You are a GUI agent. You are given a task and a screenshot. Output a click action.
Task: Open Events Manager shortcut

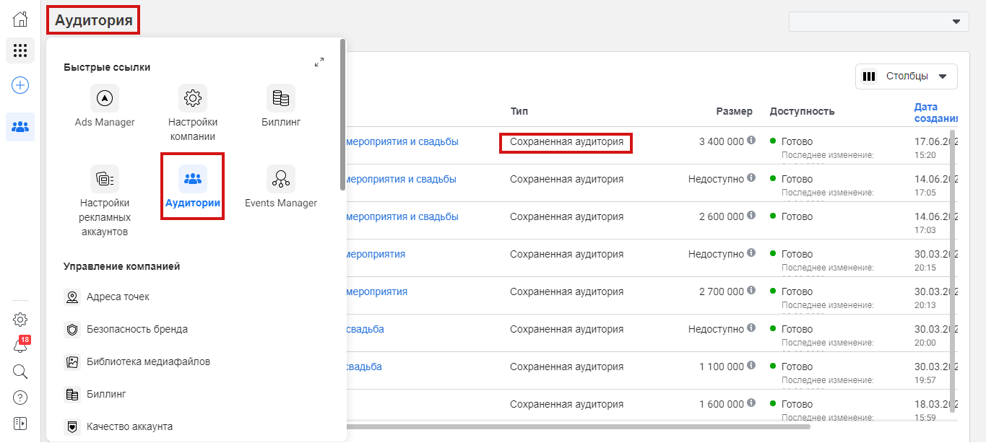tap(281, 179)
